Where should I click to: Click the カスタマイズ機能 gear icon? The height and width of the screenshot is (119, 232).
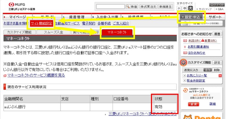pos(183,63)
